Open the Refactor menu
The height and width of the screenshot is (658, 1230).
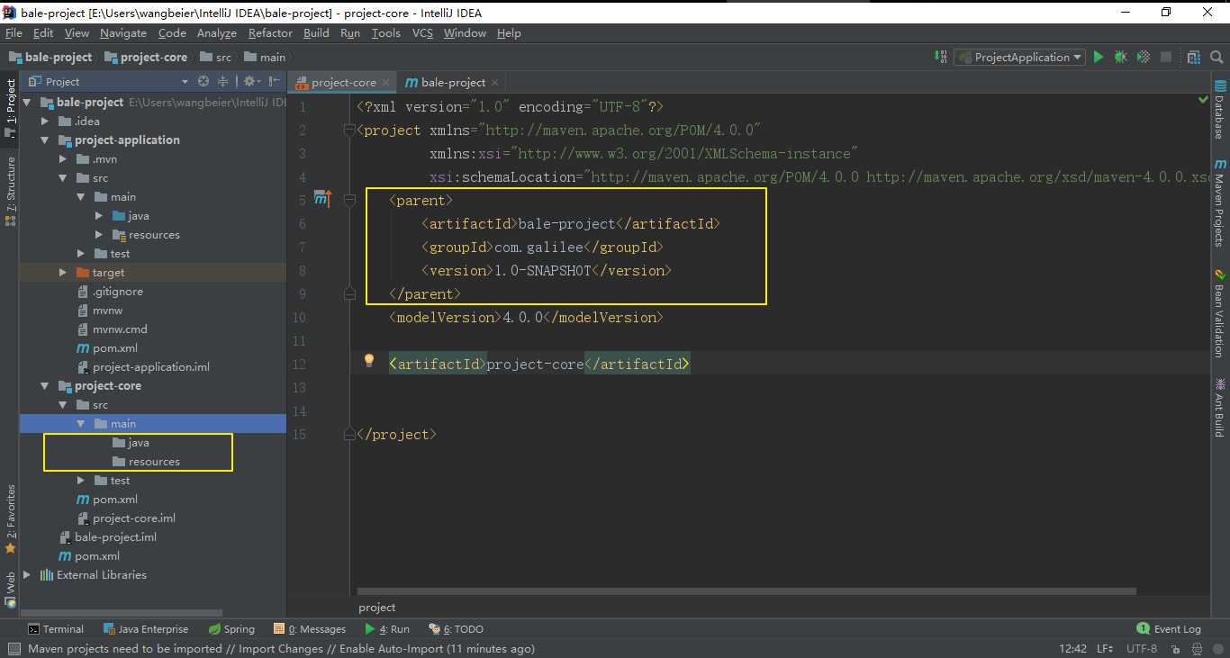point(270,32)
